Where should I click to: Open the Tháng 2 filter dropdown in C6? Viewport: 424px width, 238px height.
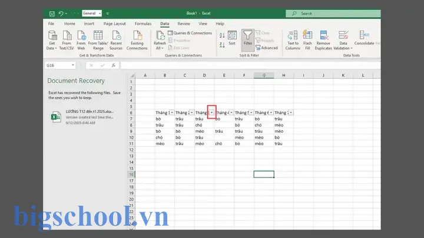[x=192, y=112]
